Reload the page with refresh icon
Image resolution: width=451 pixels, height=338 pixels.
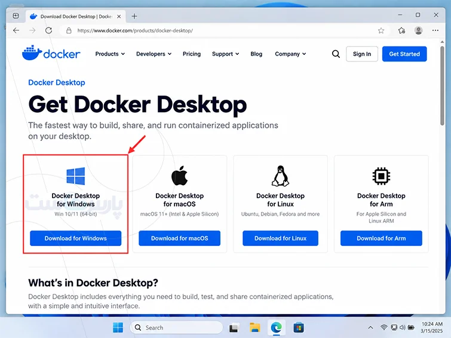click(x=48, y=30)
